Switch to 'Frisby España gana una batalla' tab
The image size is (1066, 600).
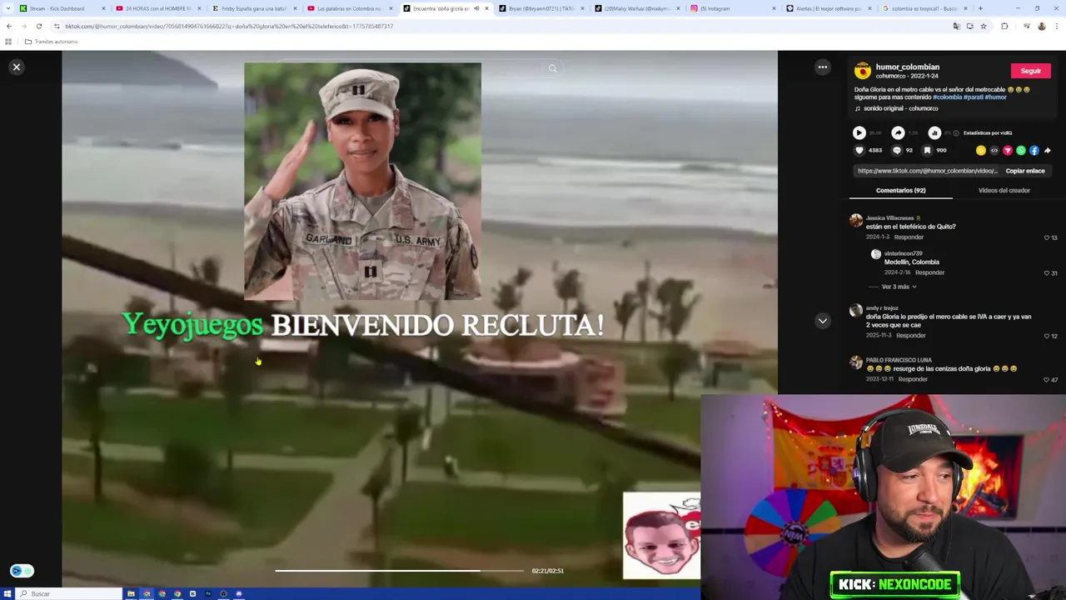tap(254, 8)
